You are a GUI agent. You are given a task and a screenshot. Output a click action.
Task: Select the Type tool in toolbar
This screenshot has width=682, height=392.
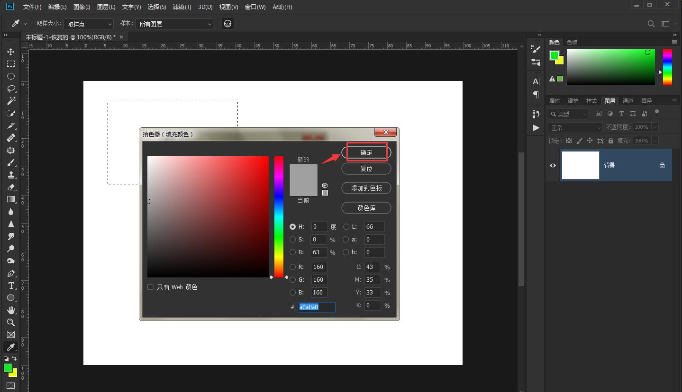[10, 285]
